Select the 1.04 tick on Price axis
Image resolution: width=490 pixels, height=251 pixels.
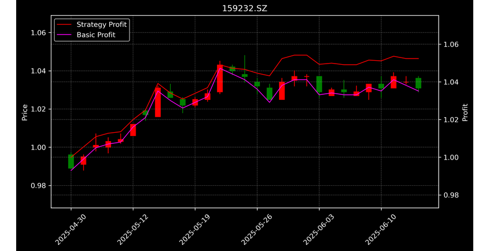pos(39,71)
